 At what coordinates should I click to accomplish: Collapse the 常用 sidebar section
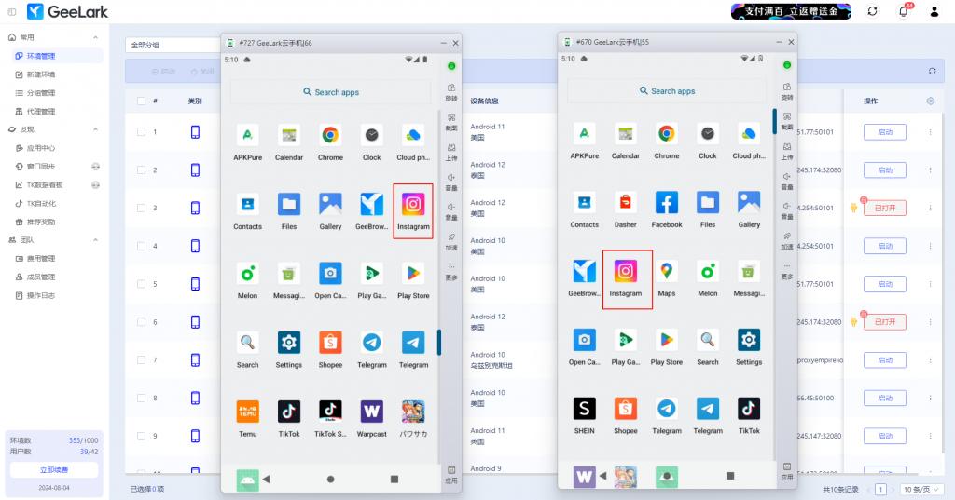(96, 38)
